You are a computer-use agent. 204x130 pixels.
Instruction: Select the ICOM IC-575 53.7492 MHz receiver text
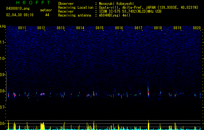(x=130, y=11)
